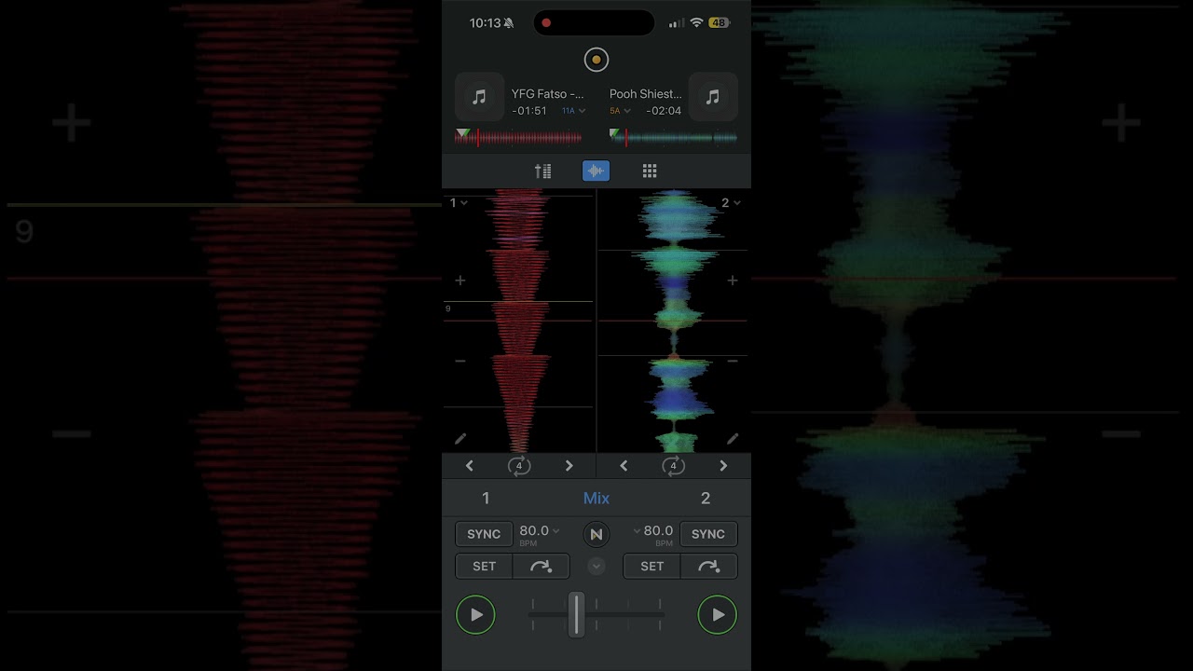Screen dimensions: 1193x671
Task: Play deck 1
Action: pos(475,615)
